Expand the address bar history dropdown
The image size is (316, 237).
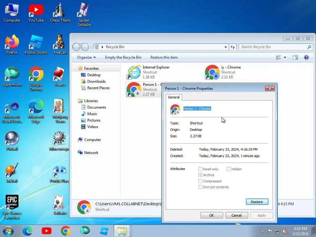226,47
